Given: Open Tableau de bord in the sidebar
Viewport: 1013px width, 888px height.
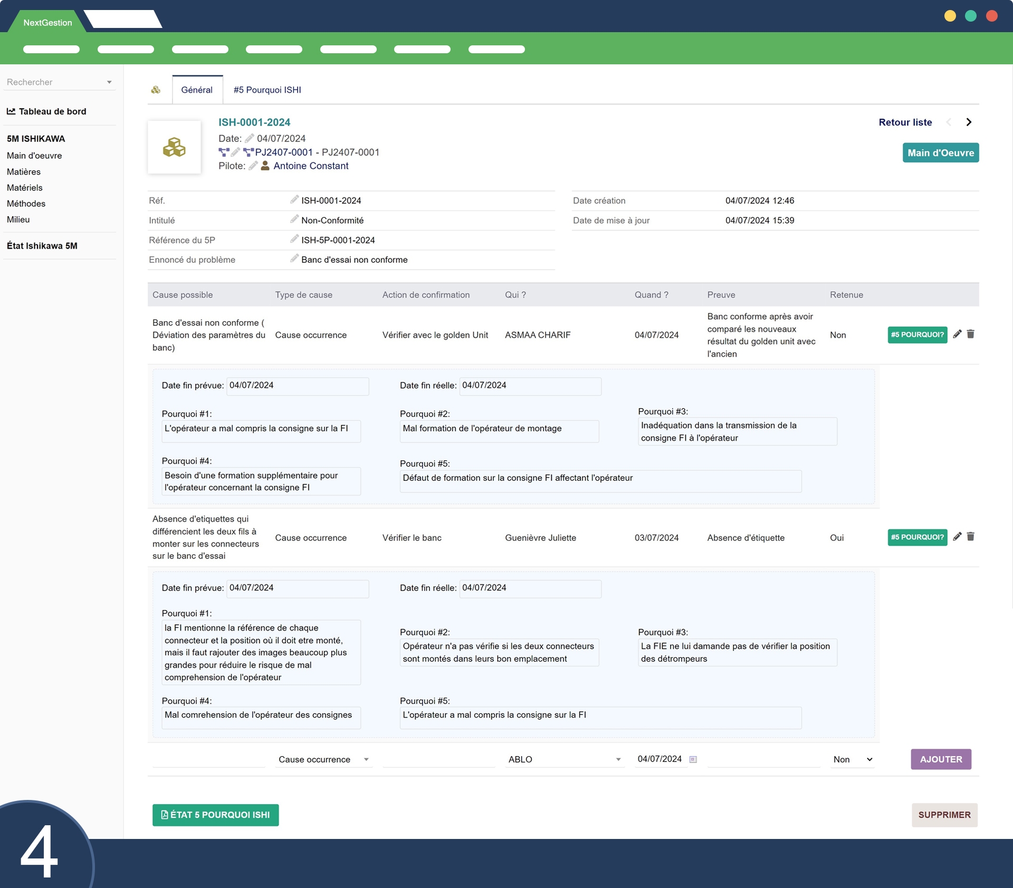Looking at the screenshot, I should click(52, 111).
